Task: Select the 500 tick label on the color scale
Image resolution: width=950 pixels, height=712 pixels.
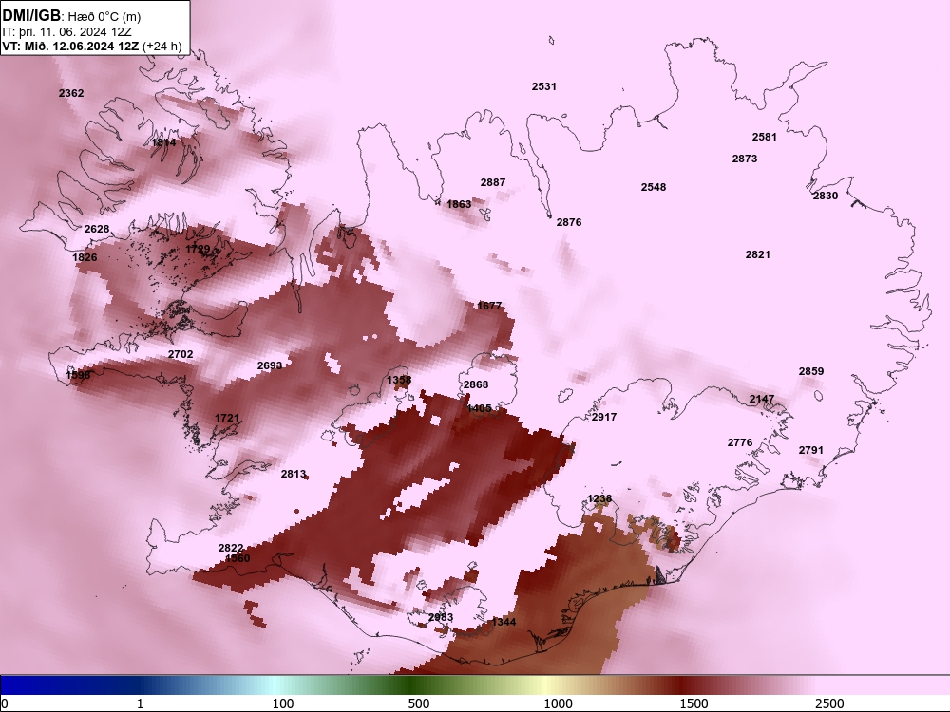Action: pyautogui.click(x=419, y=704)
